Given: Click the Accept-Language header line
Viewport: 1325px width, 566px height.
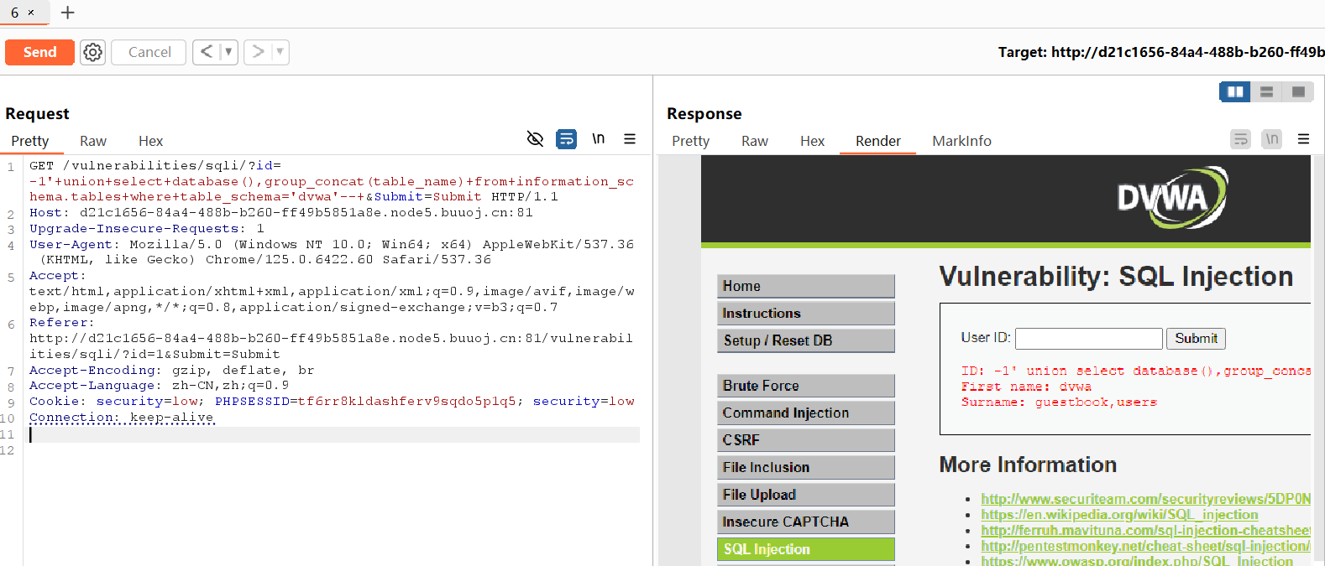Looking at the screenshot, I should coord(160,386).
